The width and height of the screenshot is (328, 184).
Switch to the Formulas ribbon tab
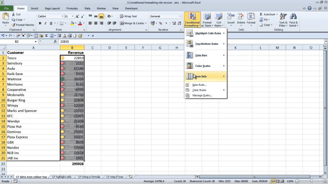coord(72,8)
